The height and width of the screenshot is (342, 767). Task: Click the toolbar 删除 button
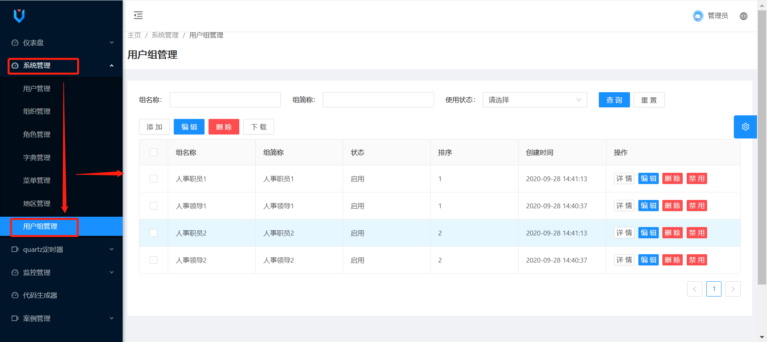coord(224,127)
